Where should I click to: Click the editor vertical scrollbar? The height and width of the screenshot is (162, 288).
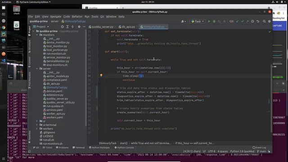271,98
